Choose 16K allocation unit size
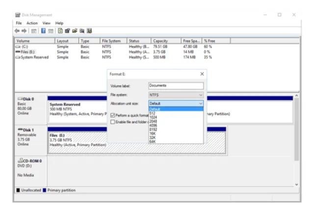Viewport: 314px width, 209px height. pyautogui.click(x=176, y=134)
